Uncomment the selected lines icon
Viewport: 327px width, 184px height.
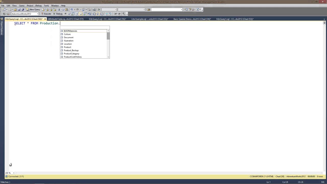pos(110,14)
